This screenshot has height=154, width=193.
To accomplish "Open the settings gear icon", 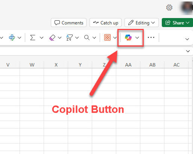I will pyautogui.click(x=169, y=8).
